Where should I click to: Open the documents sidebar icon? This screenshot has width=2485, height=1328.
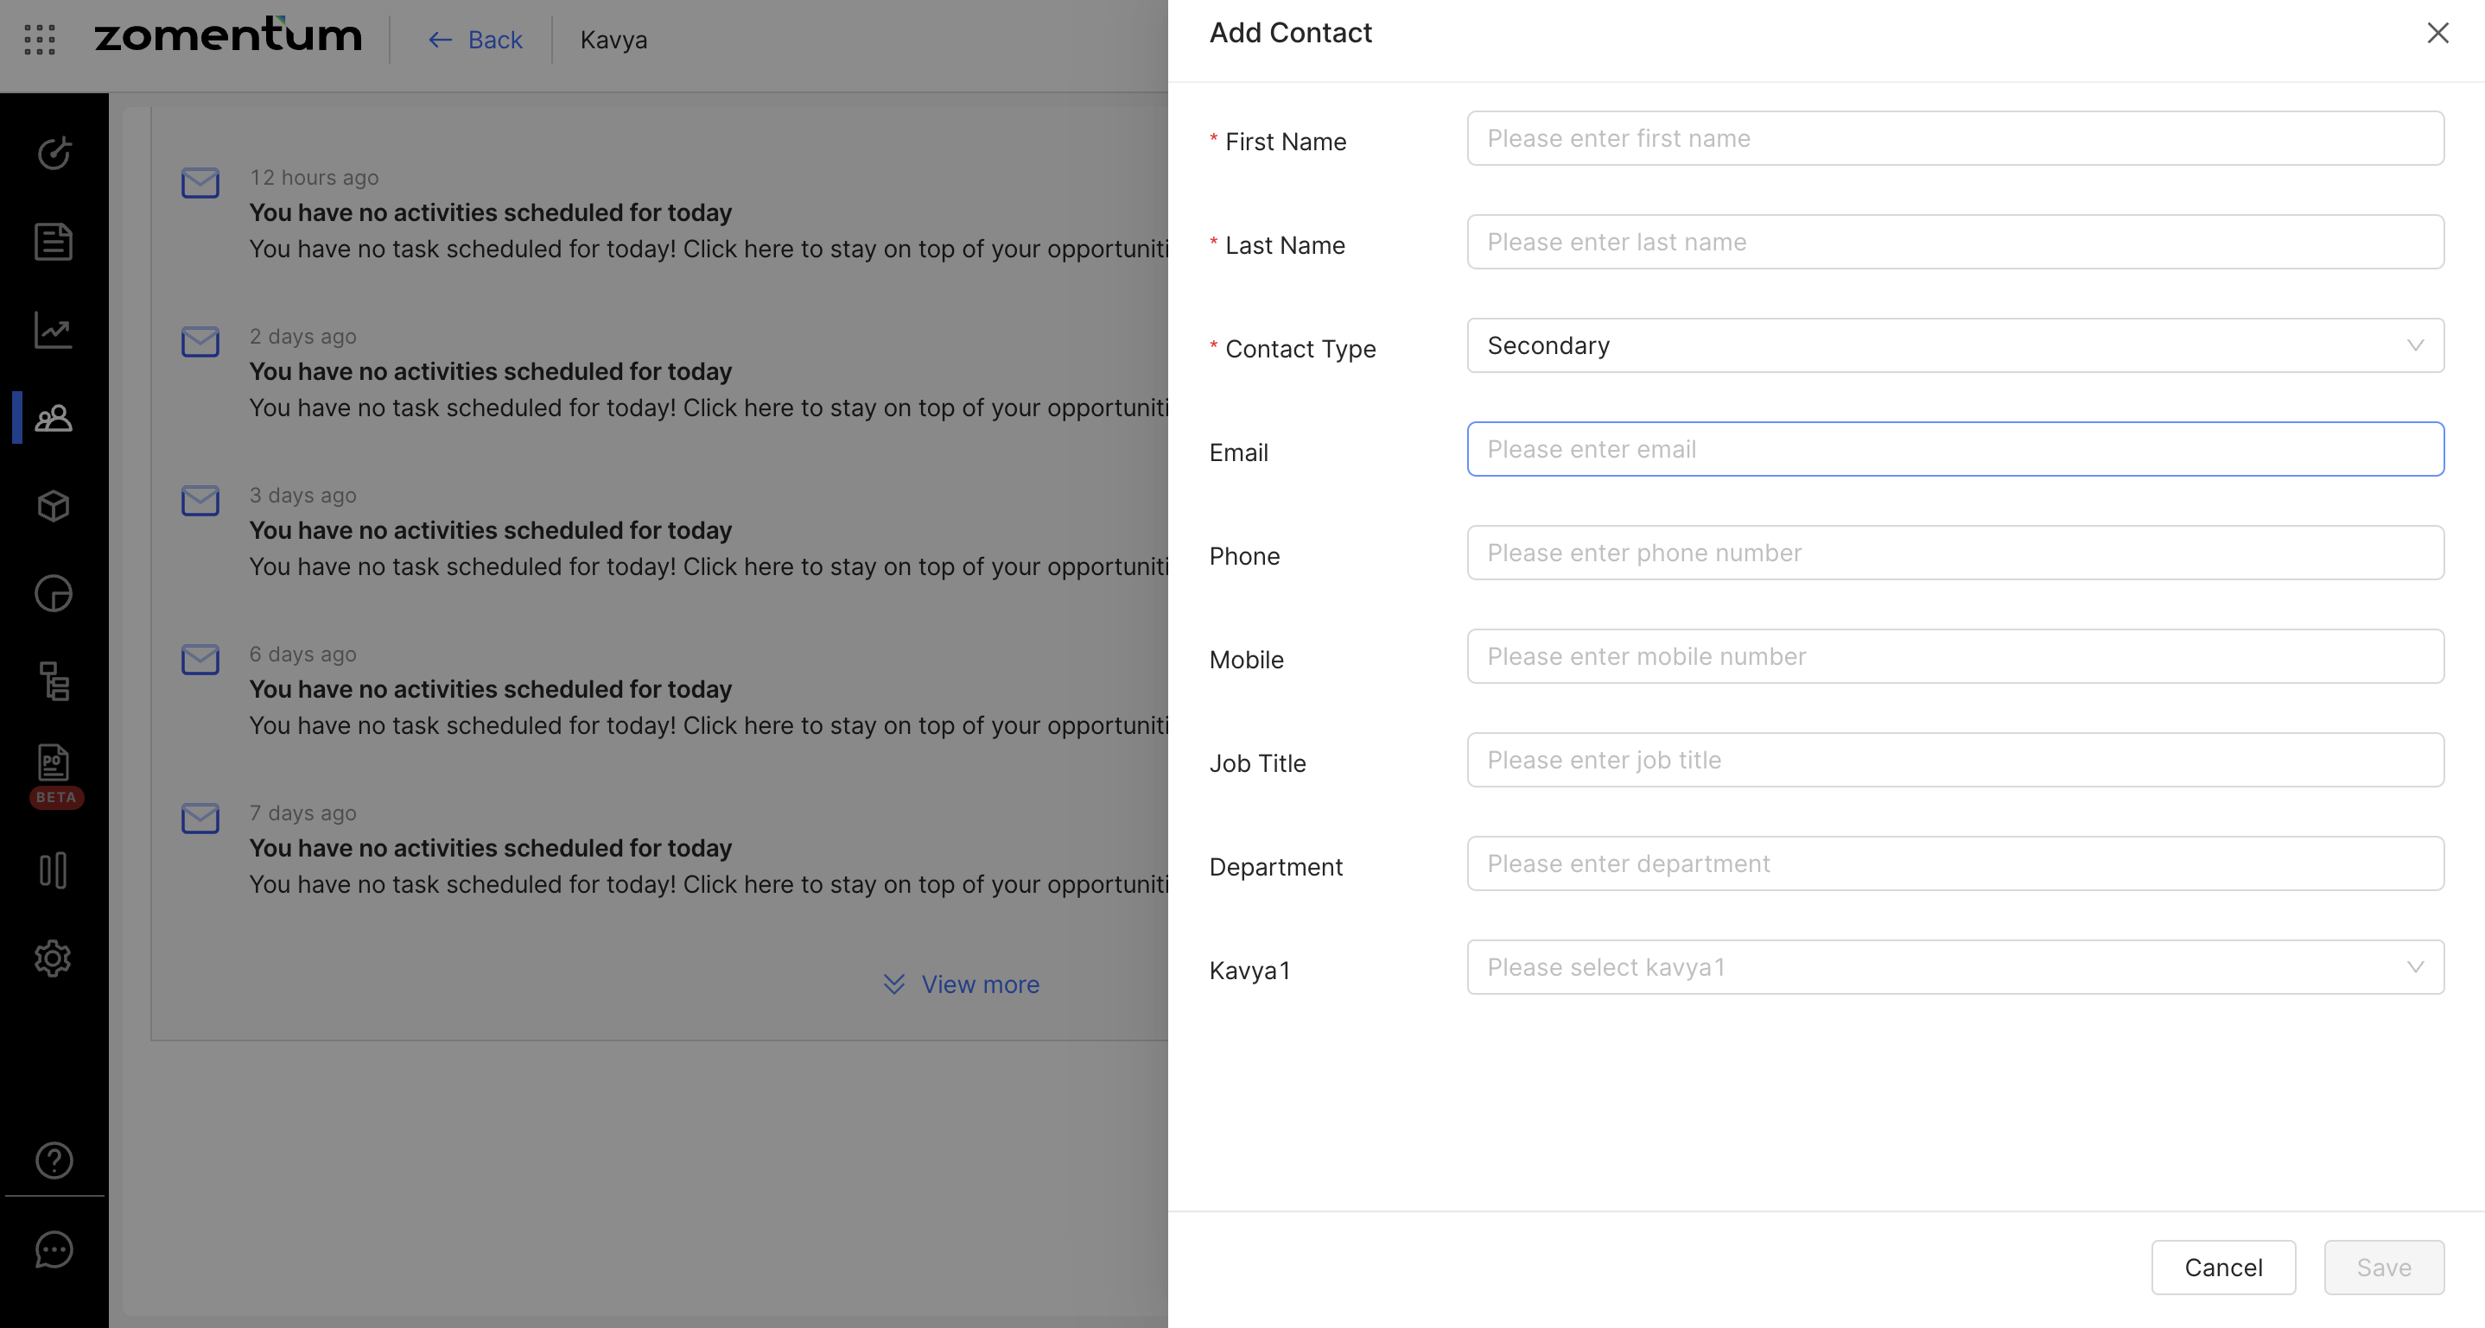(54, 241)
